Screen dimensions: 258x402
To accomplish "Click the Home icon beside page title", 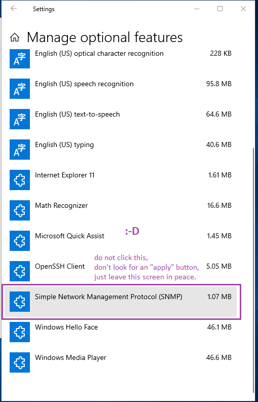I will pyautogui.click(x=15, y=38).
